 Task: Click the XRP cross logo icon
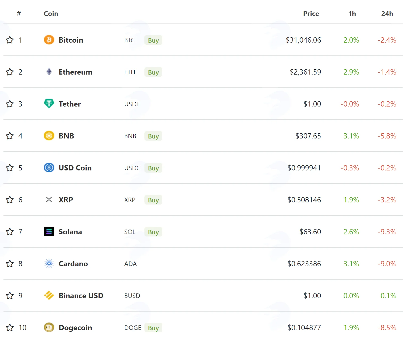point(49,199)
